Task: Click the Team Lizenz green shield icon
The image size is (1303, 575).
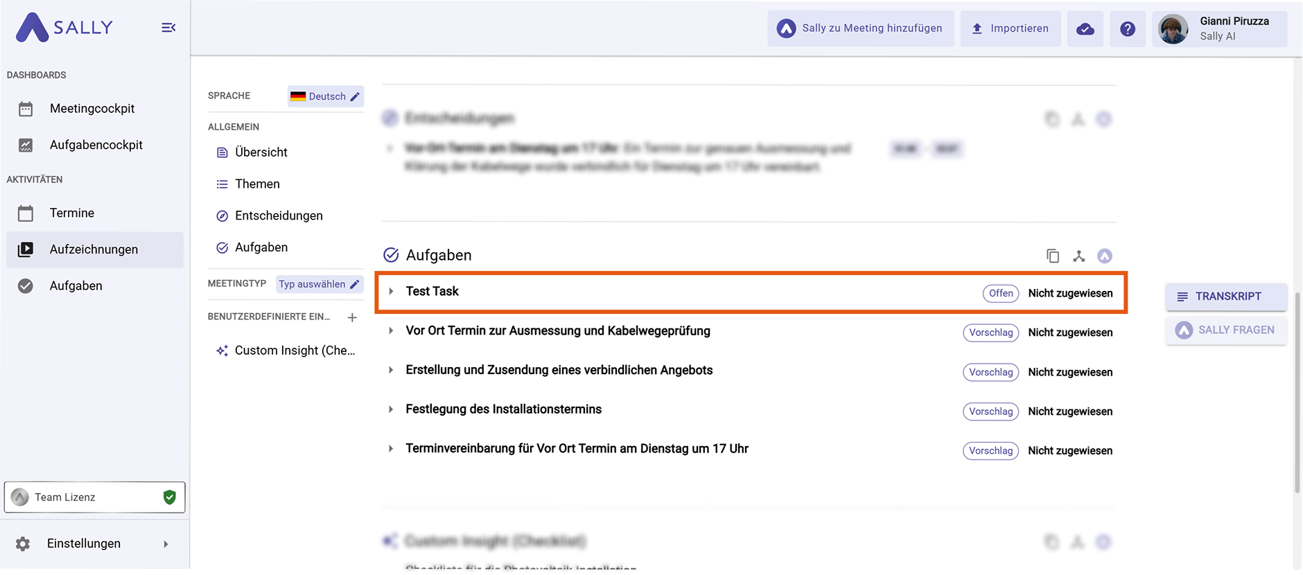Action: click(x=170, y=497)
